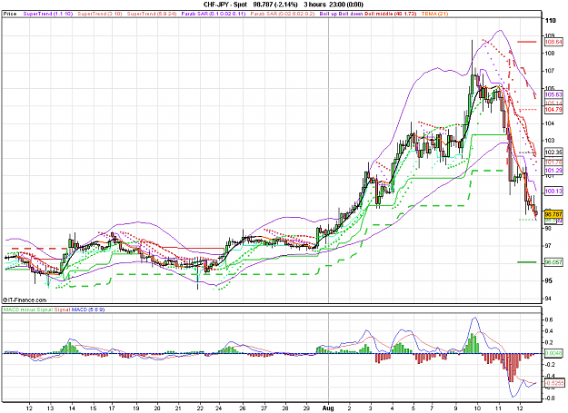Click the 'MACD minus Signal' legend label
Viewport: 568px width, 413px height.
[x=28, y=310]
